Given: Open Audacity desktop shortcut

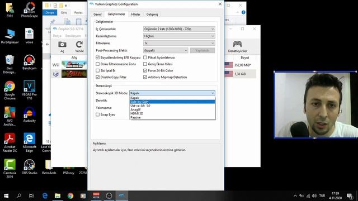Looking at the screenshot, I should click(x=29, y=114).
